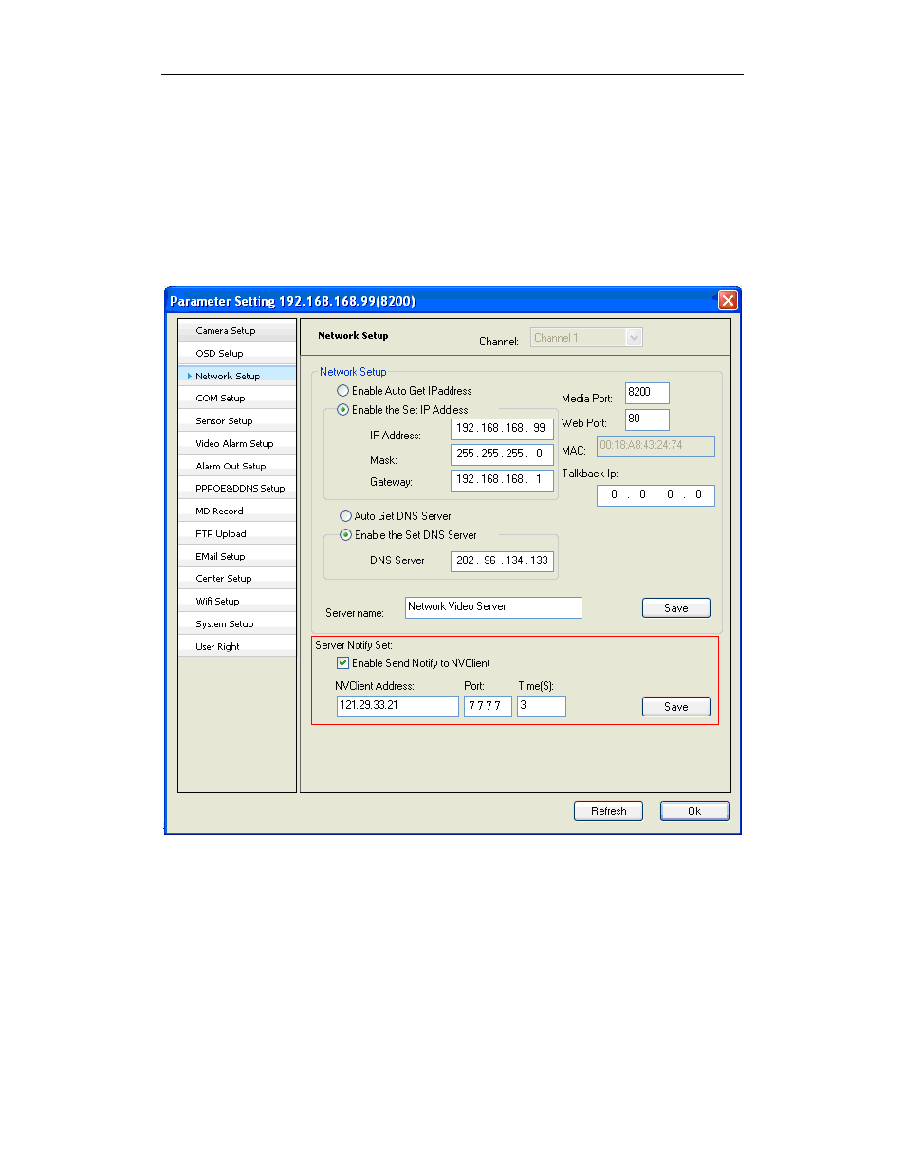Viewport: 905px width, 1172px height.
Task: Open OSD Setup section
Action: (237, 353)
